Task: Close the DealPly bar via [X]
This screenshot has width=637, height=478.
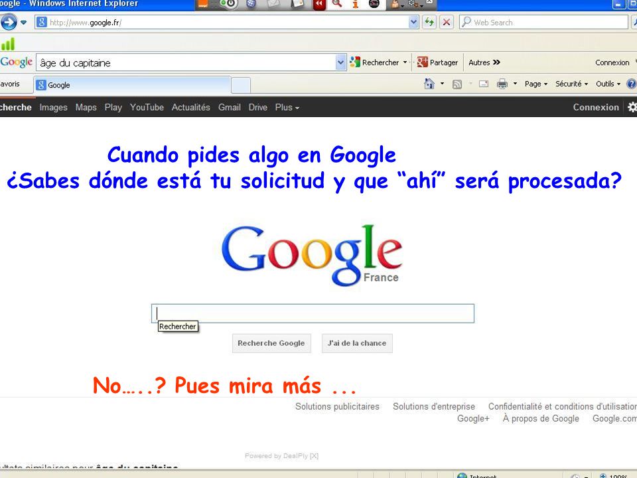Action: click(314, 456)
